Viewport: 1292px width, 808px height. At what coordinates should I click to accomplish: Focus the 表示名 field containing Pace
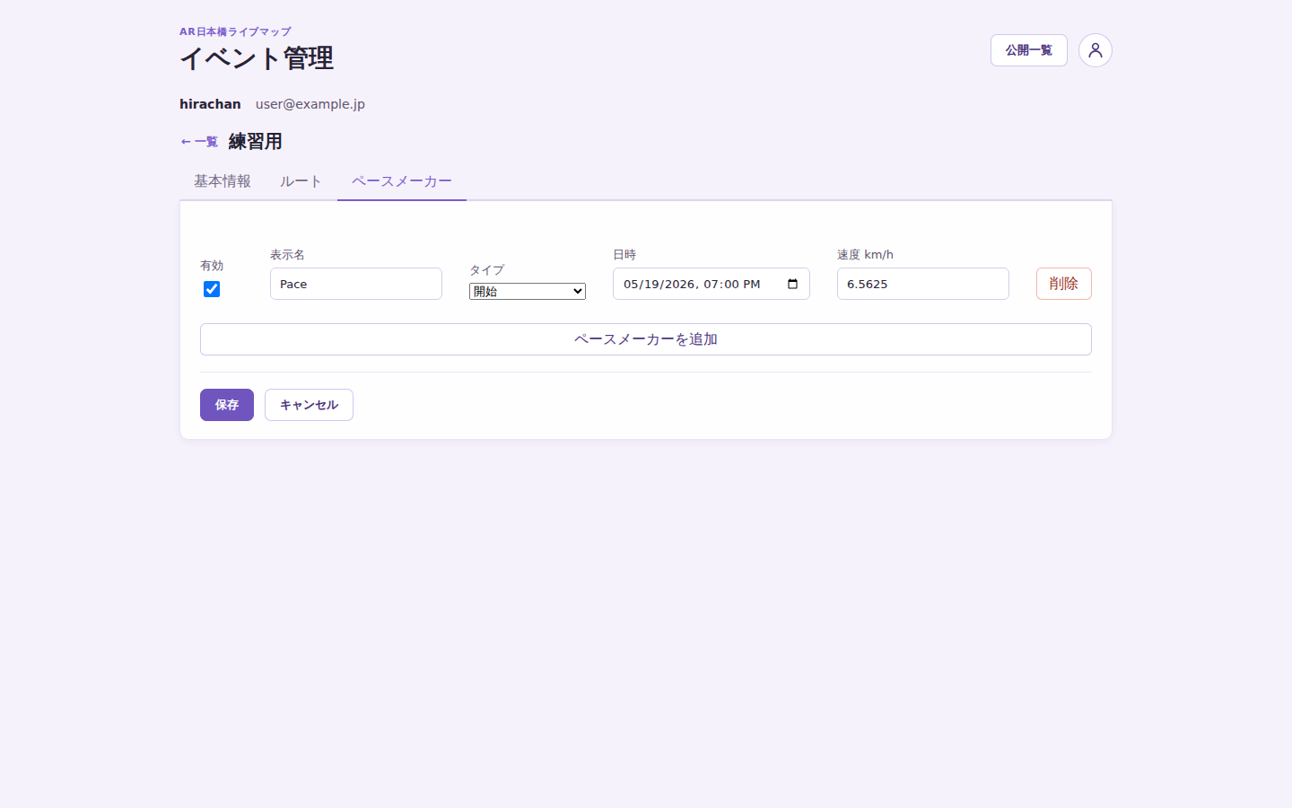356,284
